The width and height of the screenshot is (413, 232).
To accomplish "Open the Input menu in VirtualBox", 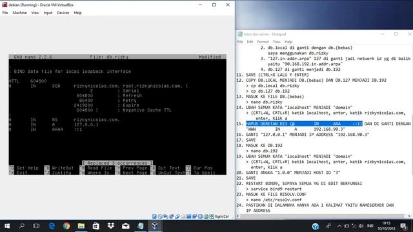I will (48, 13).
